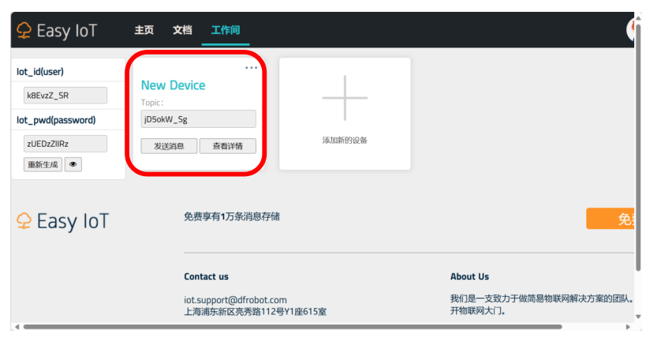Click the horizontal scrollbar thumb
Image resolution: width=646 pixels, height=338 pixels.
[293, 327]
